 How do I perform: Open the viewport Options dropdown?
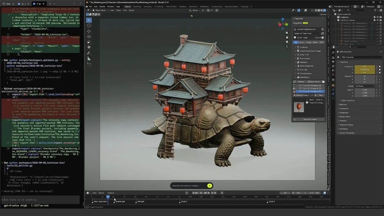324,14
